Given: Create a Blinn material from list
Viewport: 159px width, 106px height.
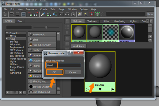Looking at the screenshot, I should coord(42,39).
